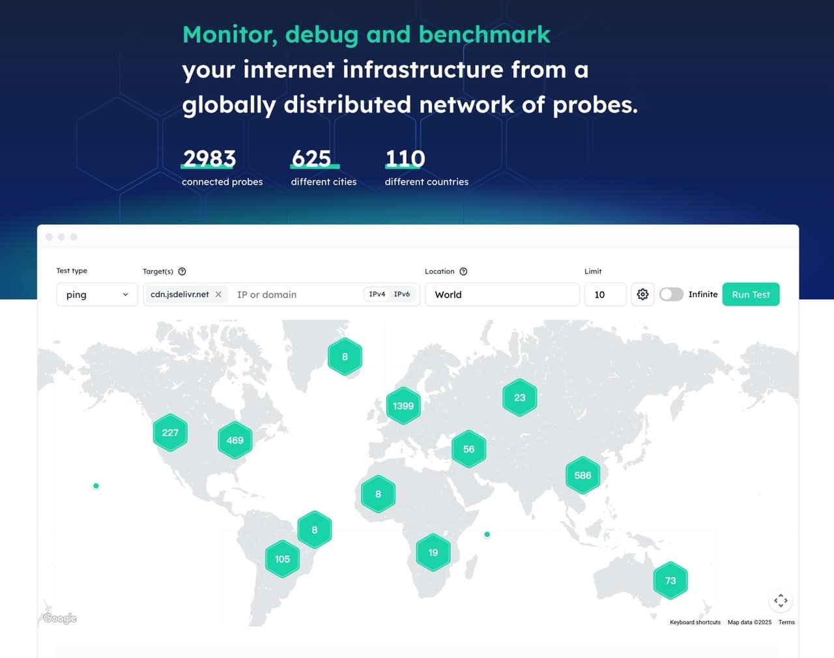Open the settings gear next to Limit
This screenshot has width=834, height=658.
coord(642,294)
